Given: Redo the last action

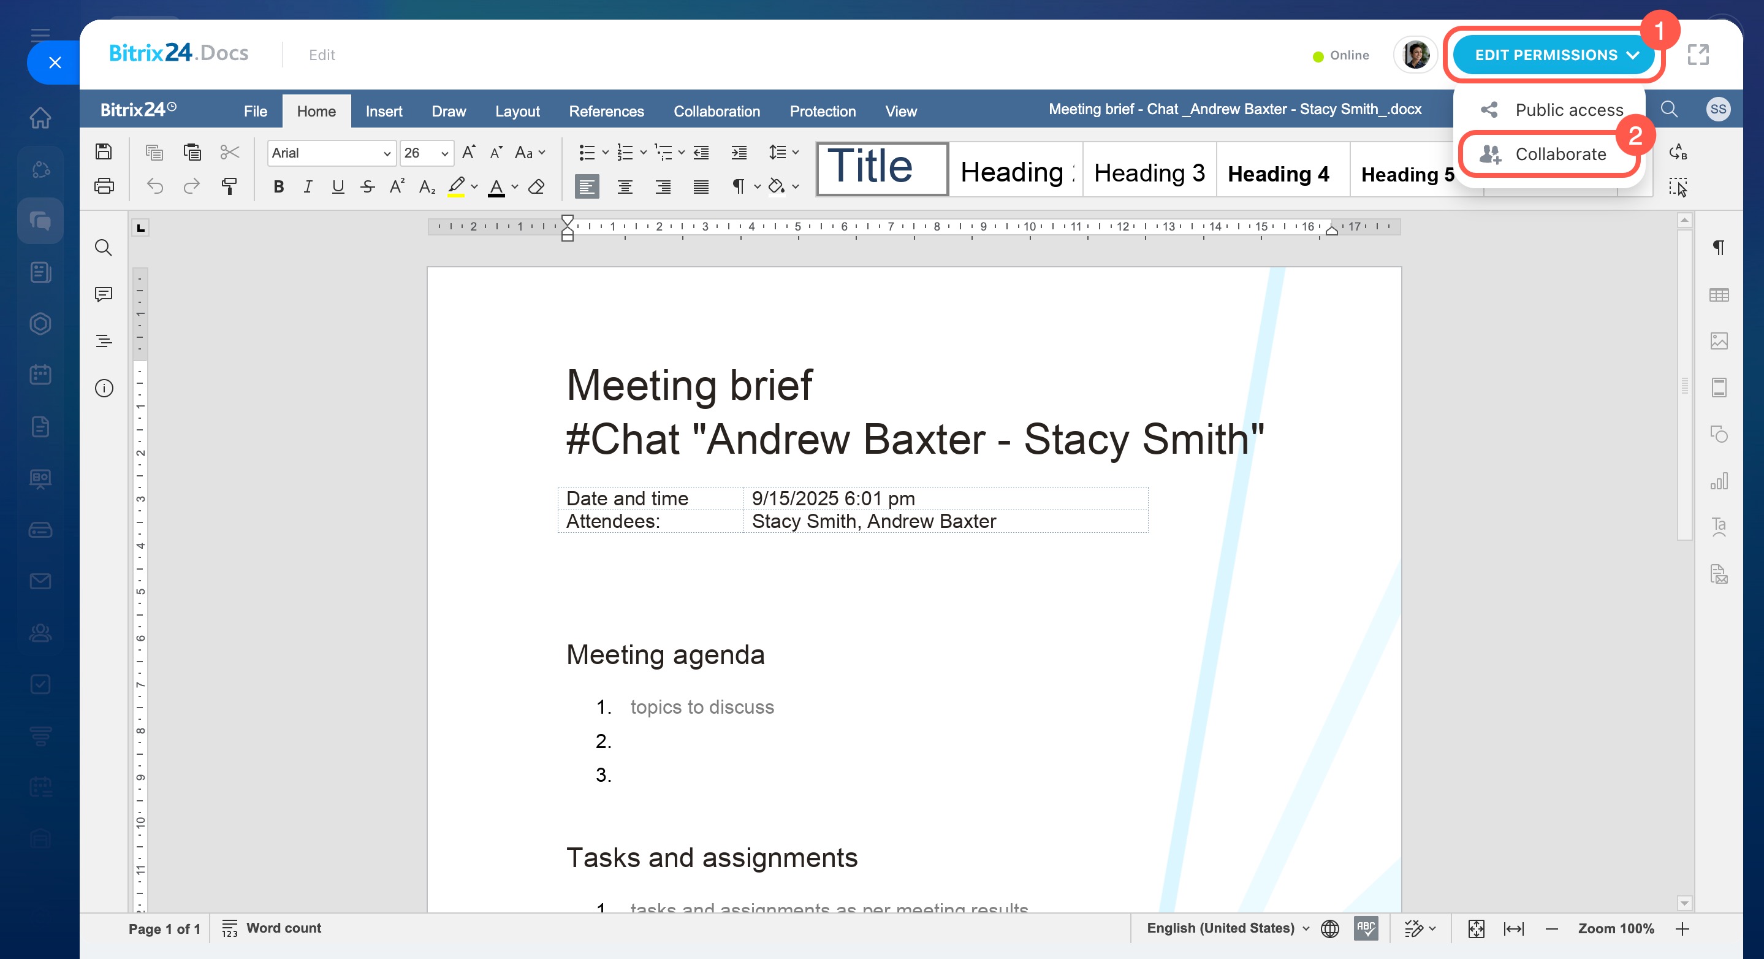Looking at the screenshot, I should [x=192, y=186].
